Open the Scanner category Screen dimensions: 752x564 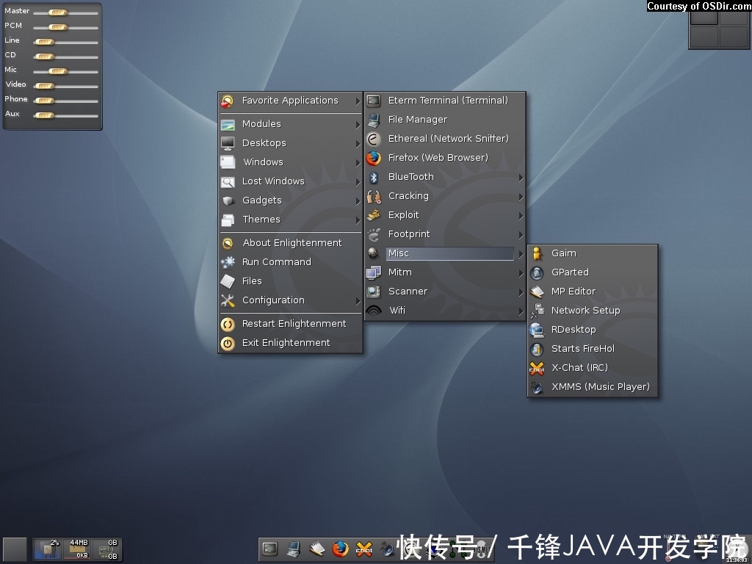click(445, 292)
